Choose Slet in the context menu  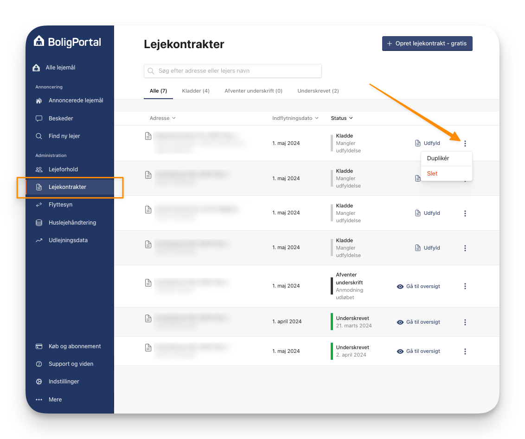click(432, 174)
